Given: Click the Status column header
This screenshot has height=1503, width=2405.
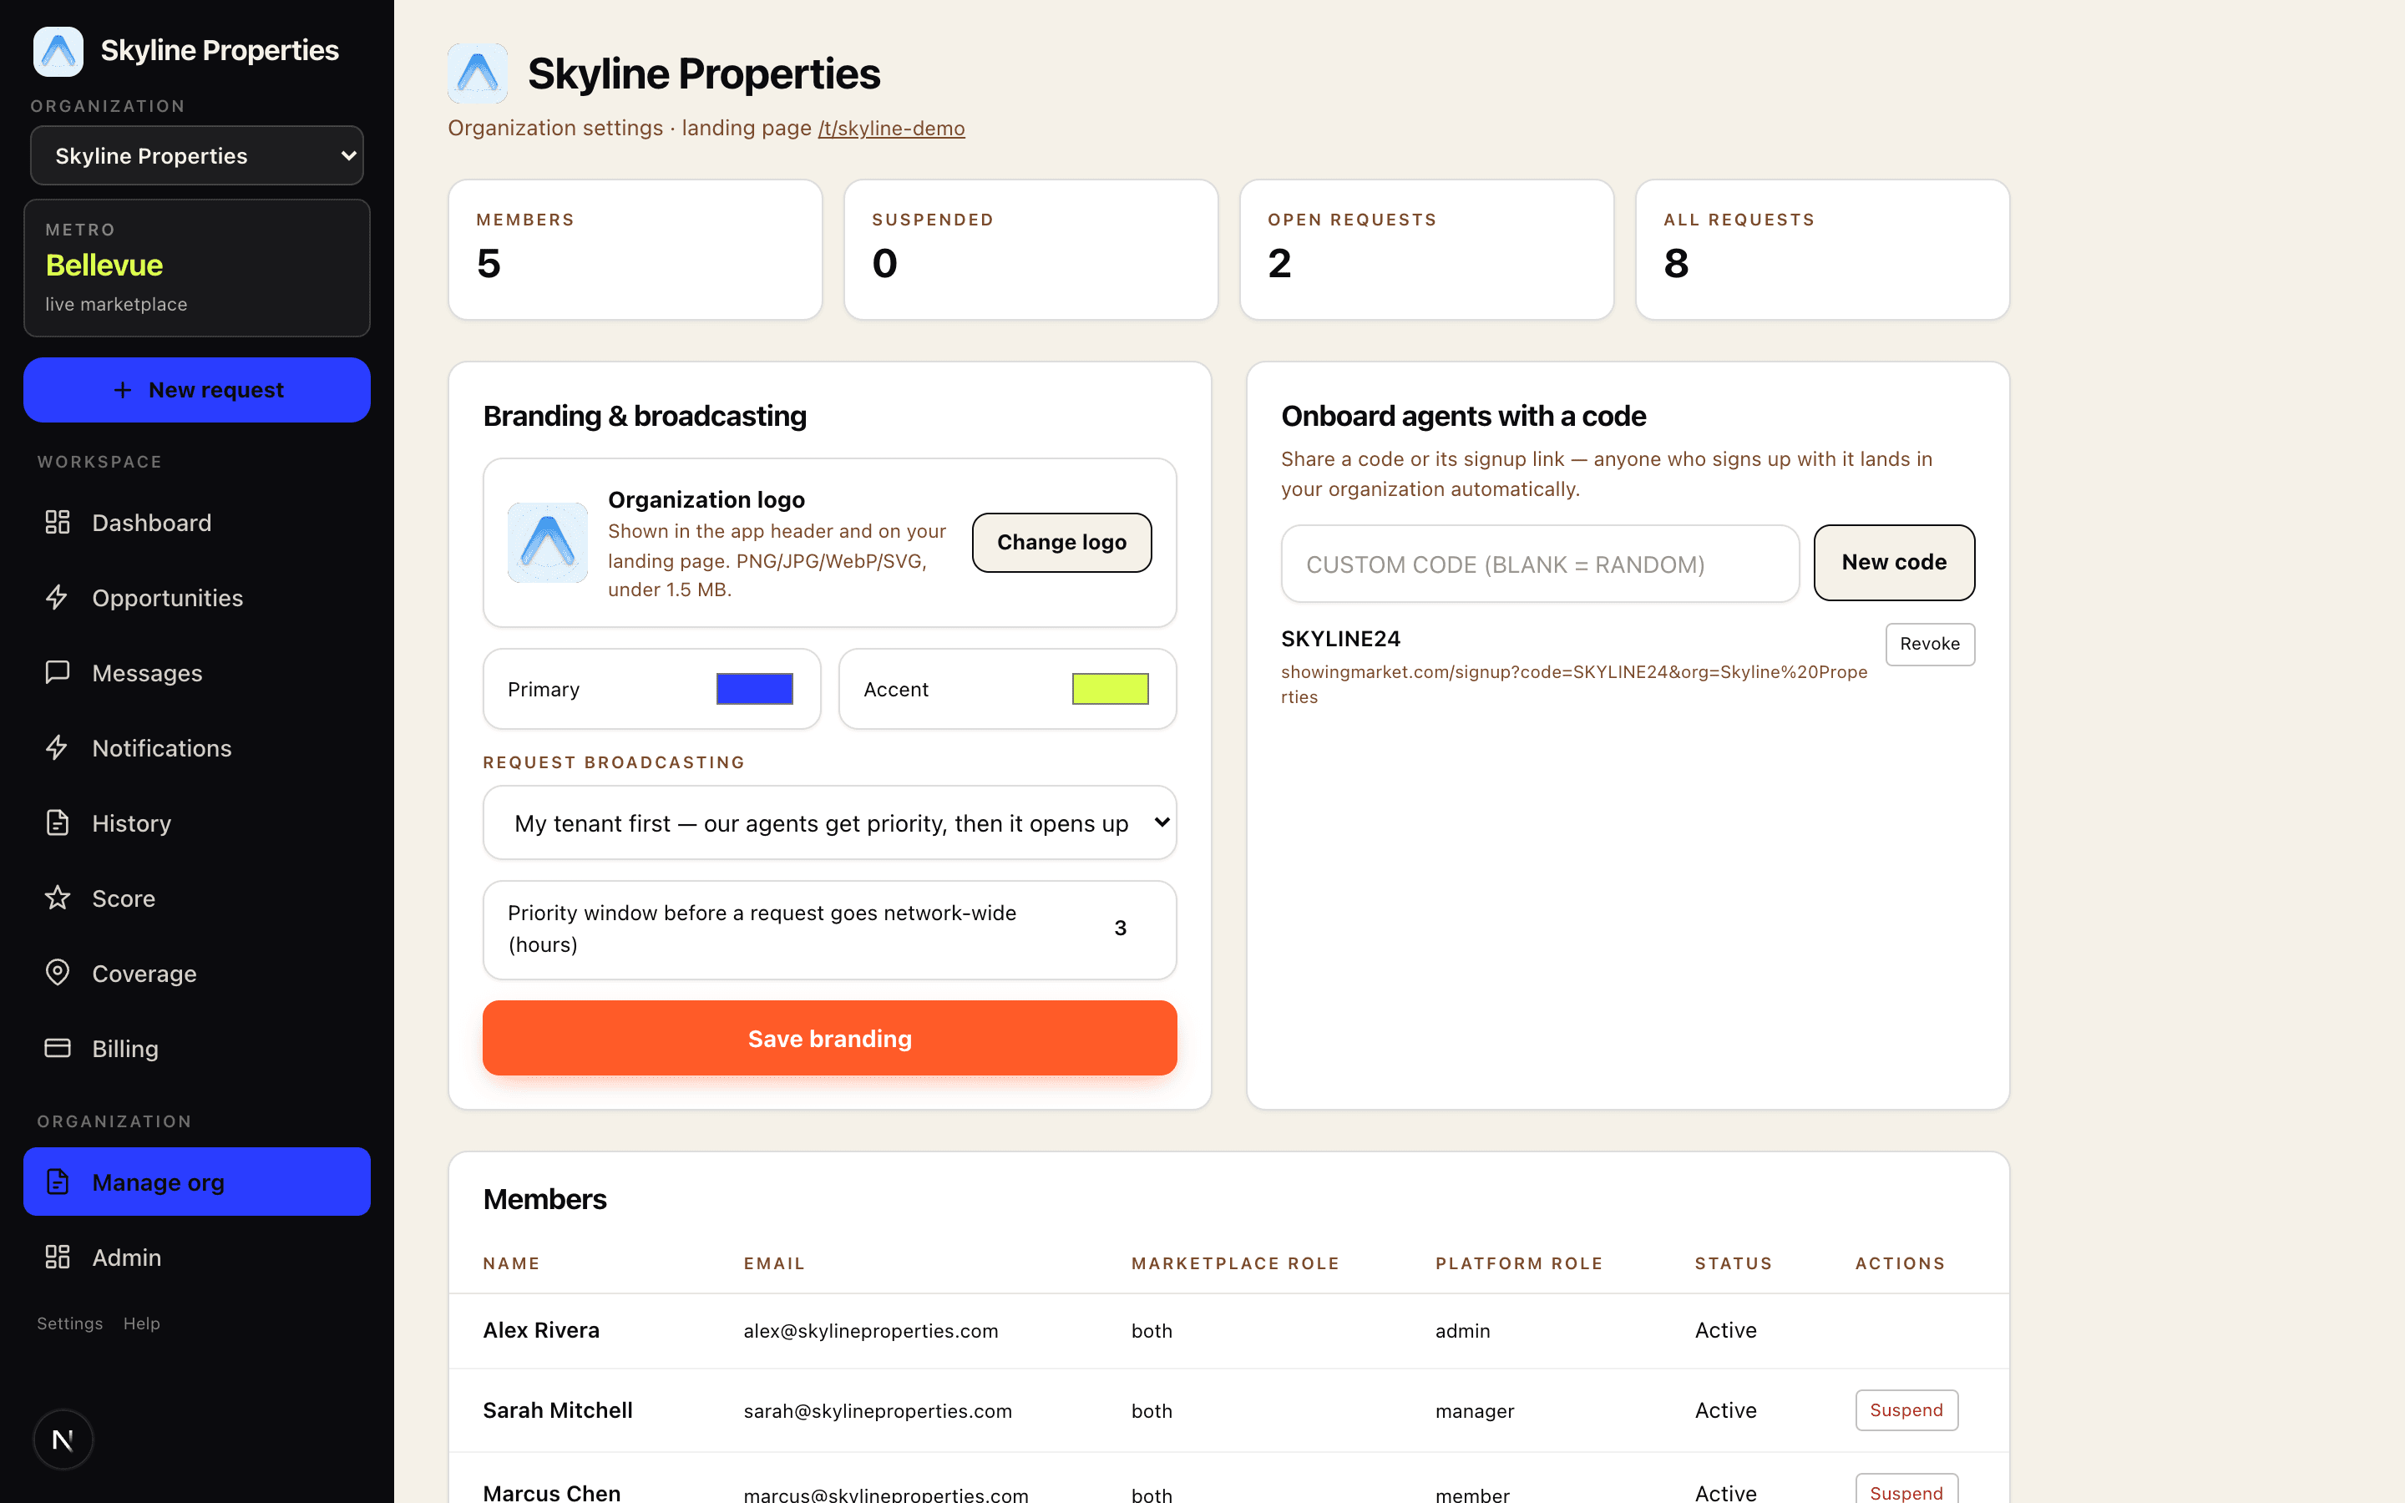Looking at the screenshot, I should coord(1734,1263).
